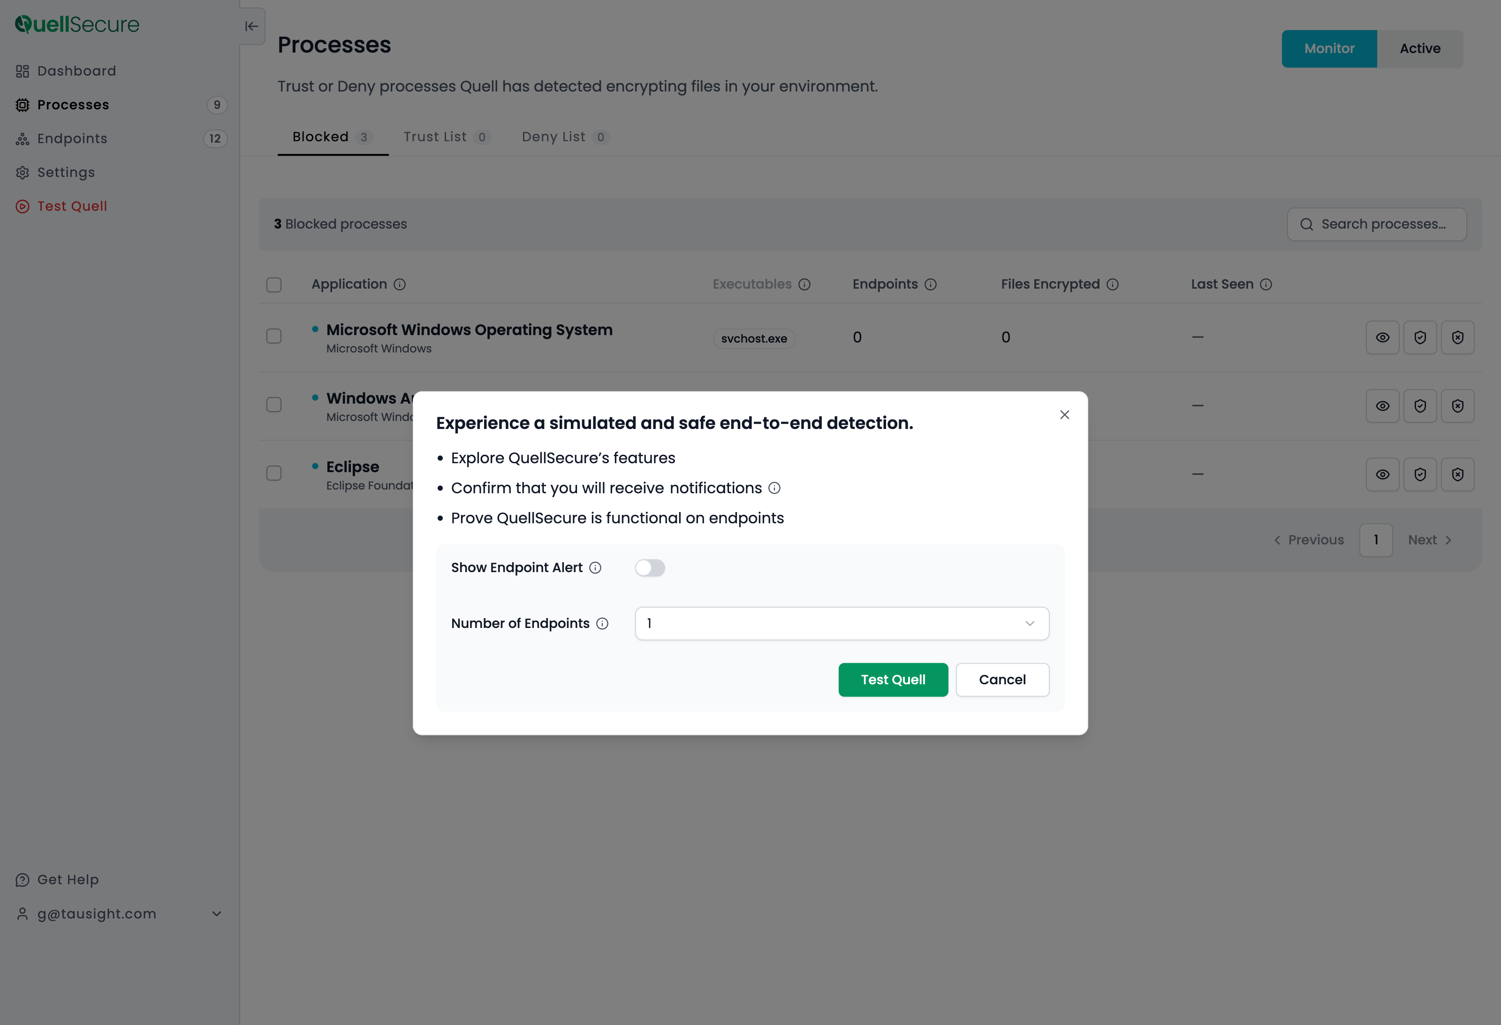Enable the Show Endpoint Alert toggle
The height and width of the screenshot is (1025, 1501).
point(650,567)
